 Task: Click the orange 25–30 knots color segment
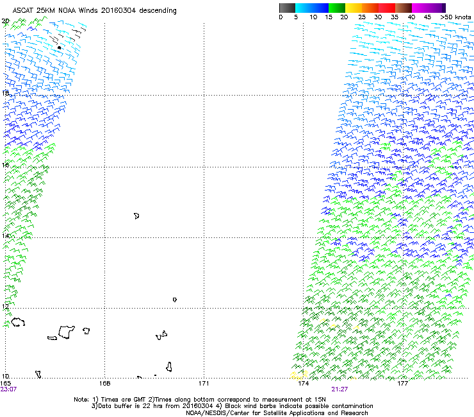click(370, 8)
